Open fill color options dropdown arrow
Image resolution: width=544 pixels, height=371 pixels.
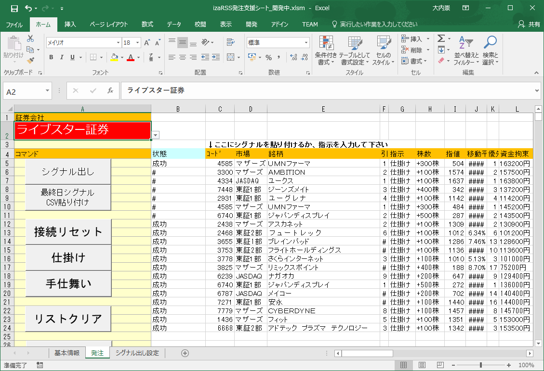[122, 58]
